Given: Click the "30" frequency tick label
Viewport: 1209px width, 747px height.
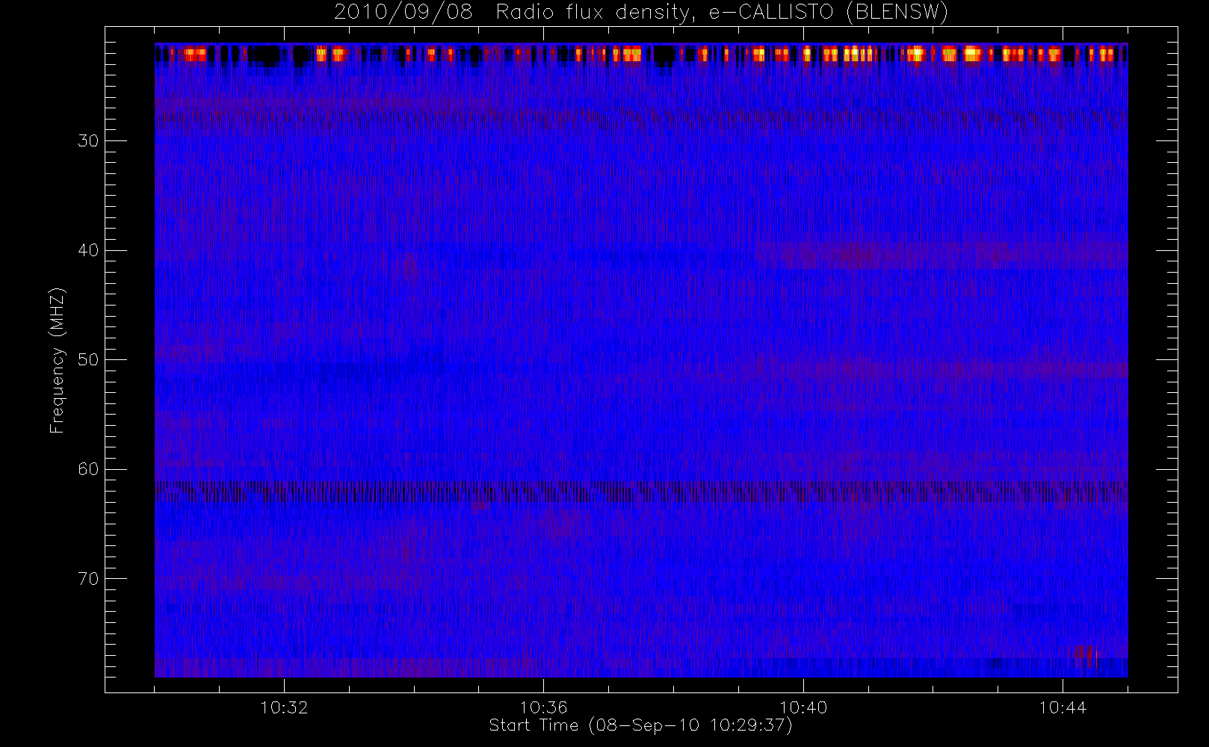Looking at the screenshot, I should pos(87,141).
